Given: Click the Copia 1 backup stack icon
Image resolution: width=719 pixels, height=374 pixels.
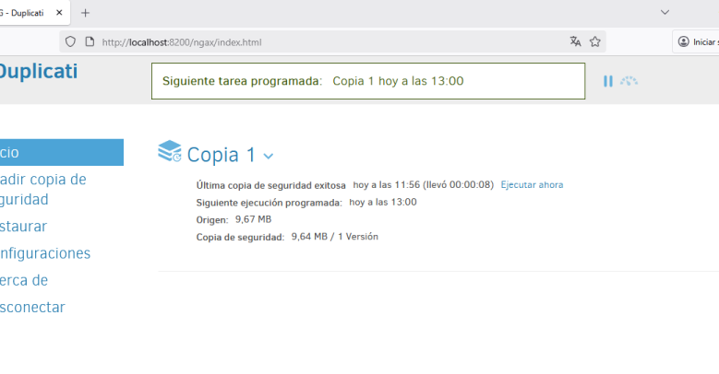Looking at the screenshot, I should 170,151.
